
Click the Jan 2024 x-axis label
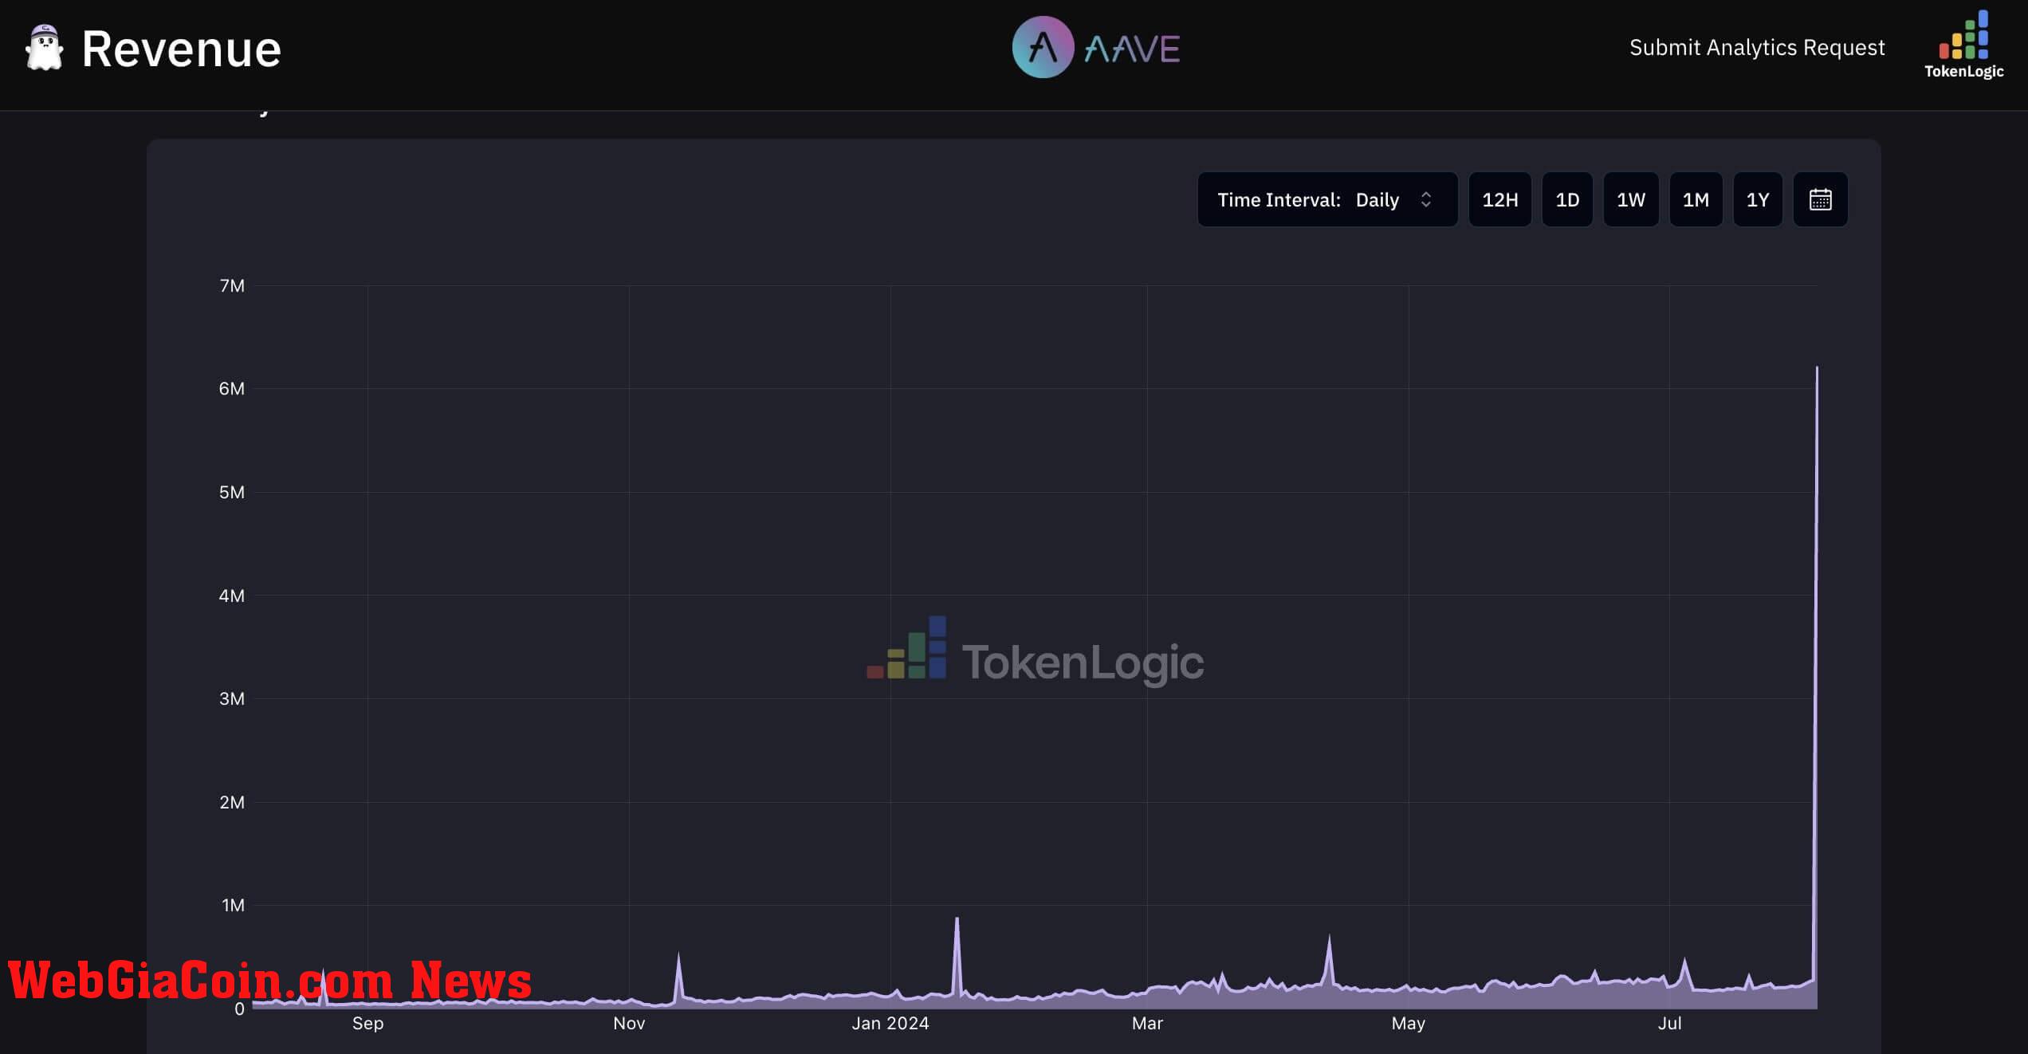pos(890,1023)
